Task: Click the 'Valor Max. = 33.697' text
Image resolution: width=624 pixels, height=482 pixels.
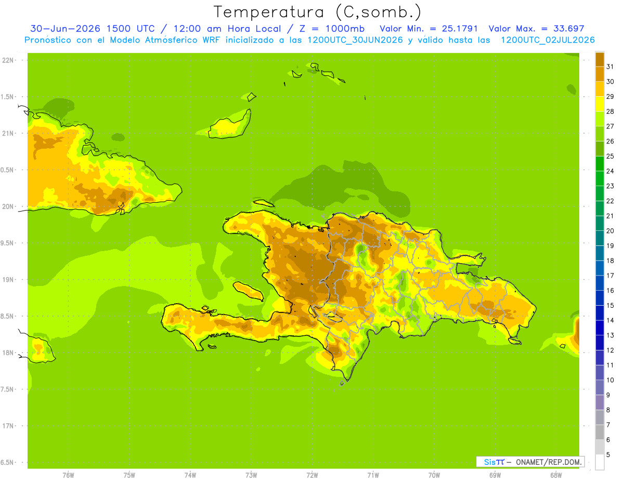Action: [x=537, y=29]
